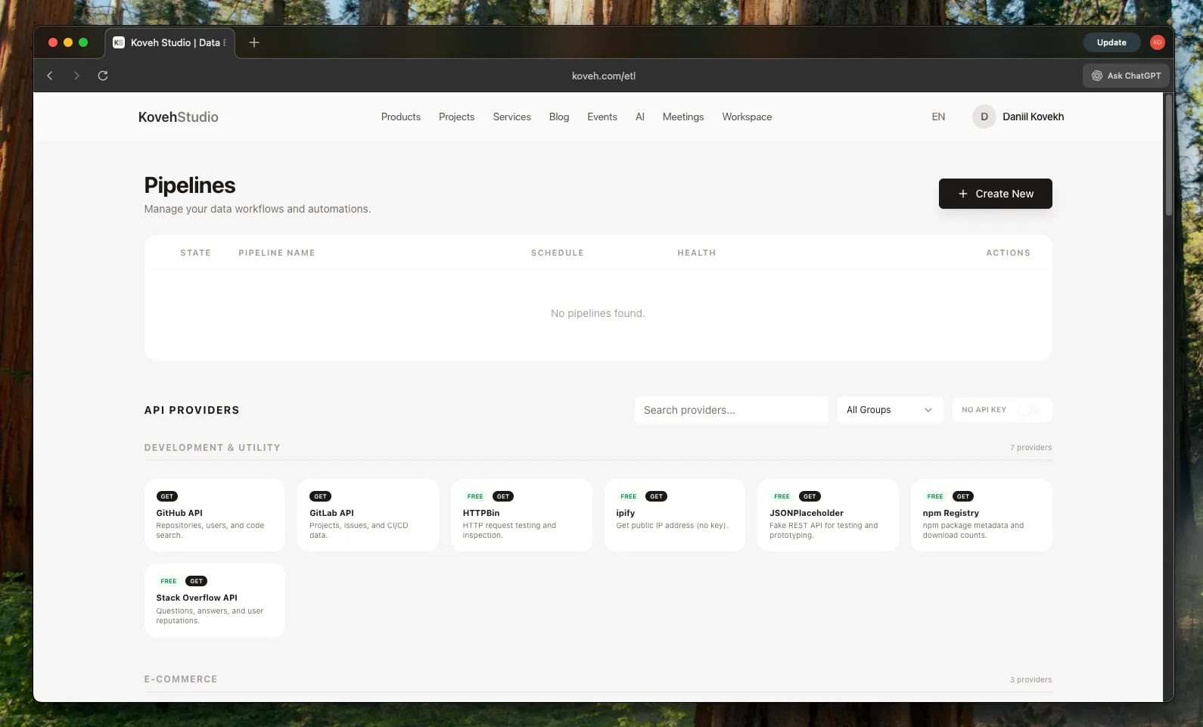Open a new browser tab
Screen dimensions: 1203x727
[254, 42]
